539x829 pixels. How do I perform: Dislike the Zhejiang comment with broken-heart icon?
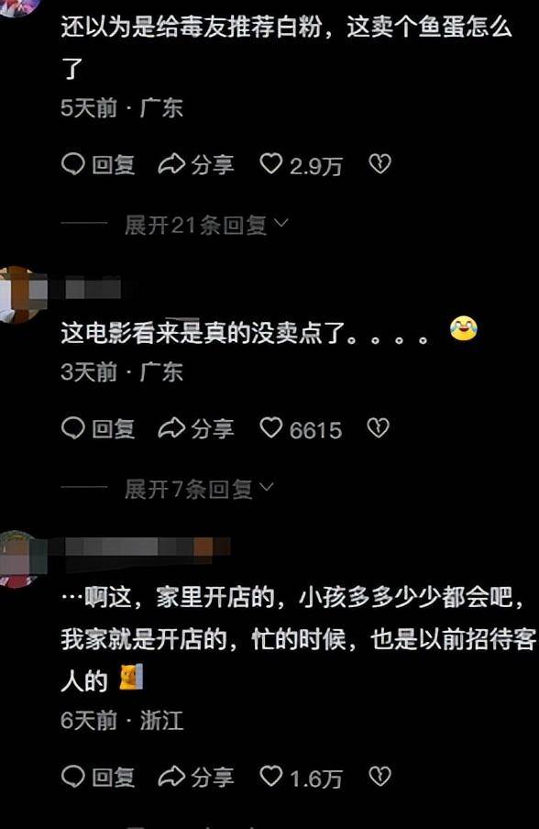(x=379, y=776)
